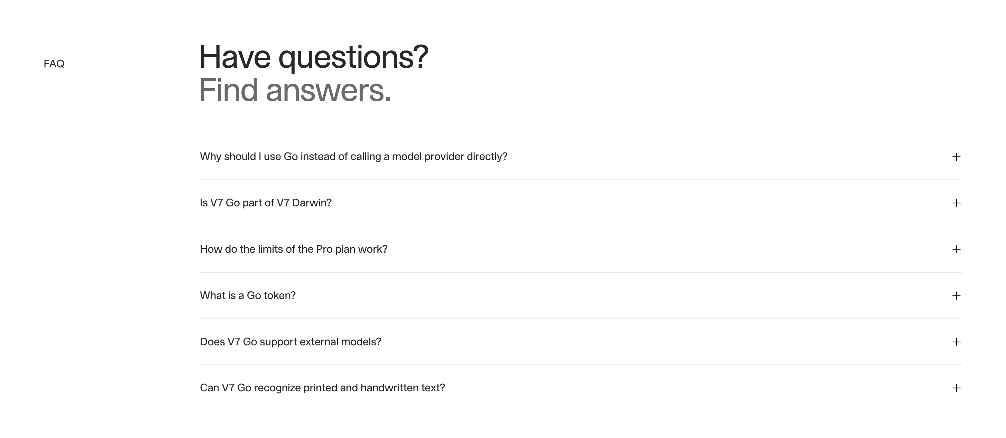Click the divider line below the model provider question

point(580,180)
